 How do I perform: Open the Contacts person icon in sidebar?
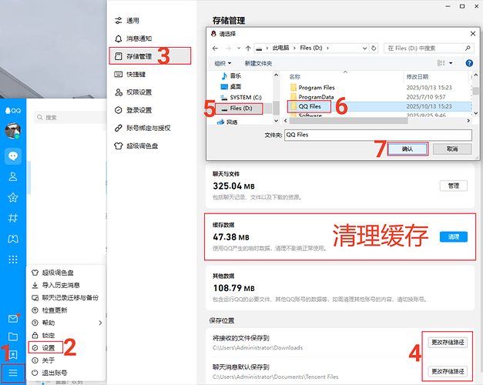click(13, 176)
